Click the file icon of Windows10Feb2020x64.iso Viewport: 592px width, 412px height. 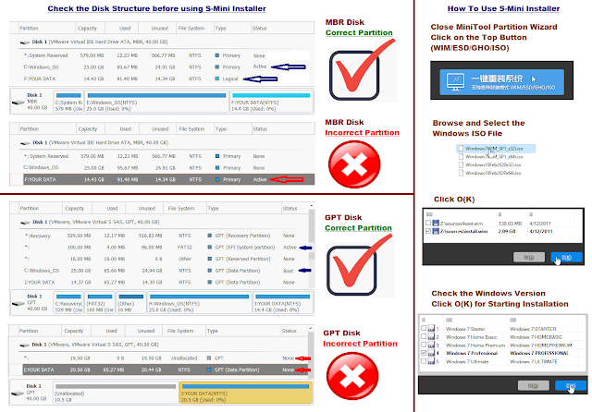tap(461, 173)
